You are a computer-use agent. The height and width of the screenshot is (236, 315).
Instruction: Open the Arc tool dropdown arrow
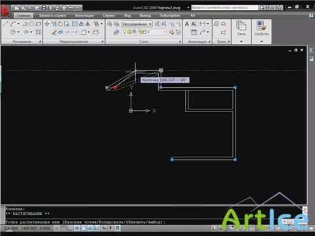(x=18, y=24)
